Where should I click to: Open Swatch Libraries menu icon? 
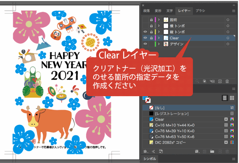pos(146,151)
